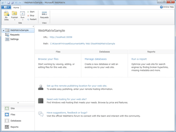Viewport: 176px width, 132px height.
Task: Click Browse your files link
Action: pyautogui.click(x=48, y=59)
